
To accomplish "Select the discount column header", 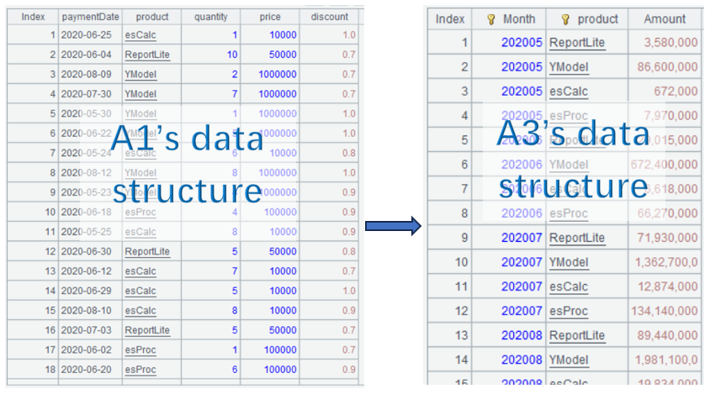I will (x=329, y=17).
